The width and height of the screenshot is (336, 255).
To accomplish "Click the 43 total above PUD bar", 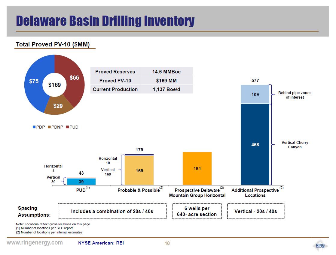I will [x=81, y=173].
